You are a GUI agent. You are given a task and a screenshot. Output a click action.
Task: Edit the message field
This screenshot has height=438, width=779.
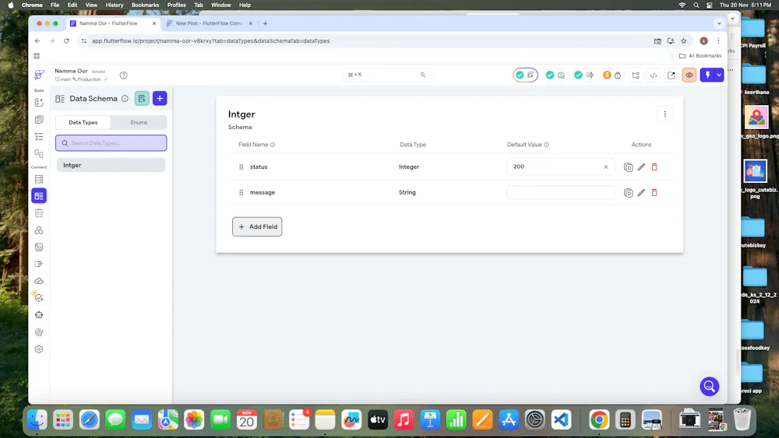[x=641, y=192]
